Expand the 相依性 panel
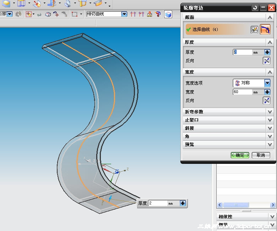Screen dimensions: 277x231 pyautogui.click(x=246, y=217)
